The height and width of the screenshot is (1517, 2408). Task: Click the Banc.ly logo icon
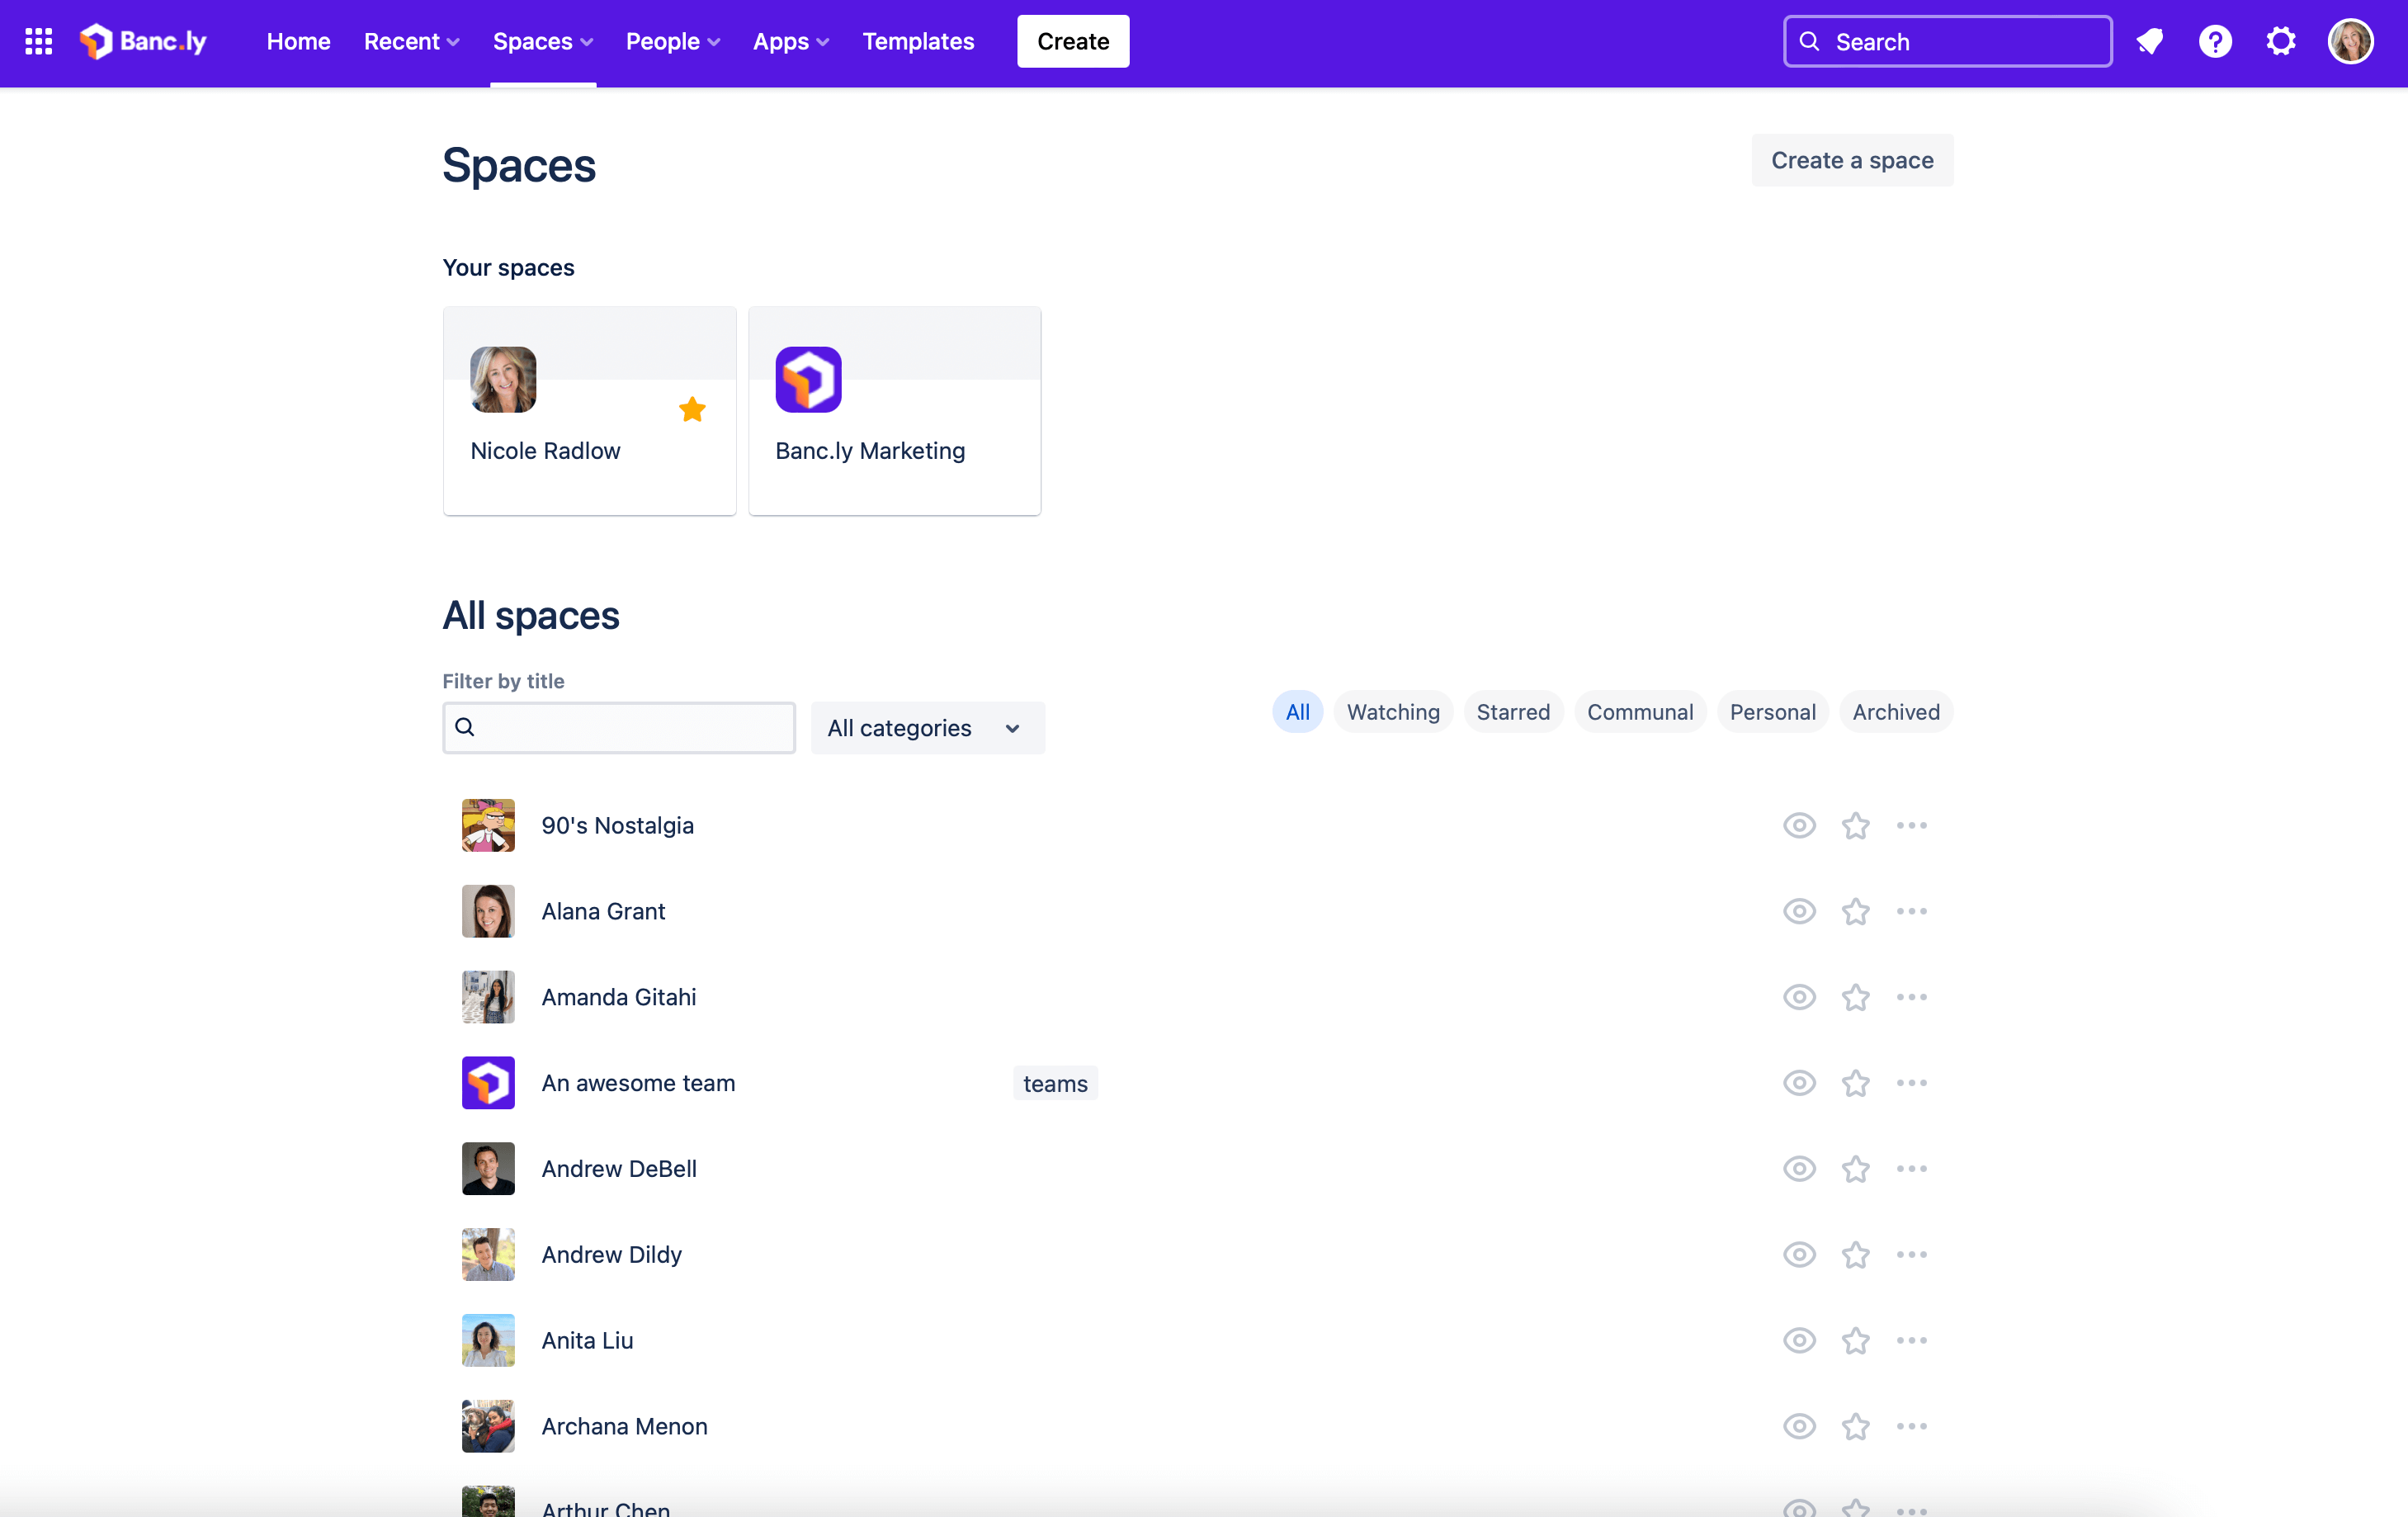point(96,40)
